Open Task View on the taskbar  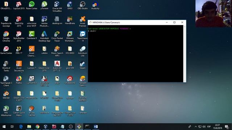(x=12, y=127)
